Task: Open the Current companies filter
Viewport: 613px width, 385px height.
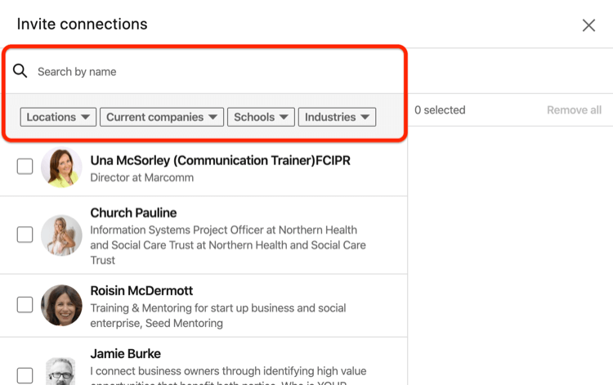Action: point(162,117)
